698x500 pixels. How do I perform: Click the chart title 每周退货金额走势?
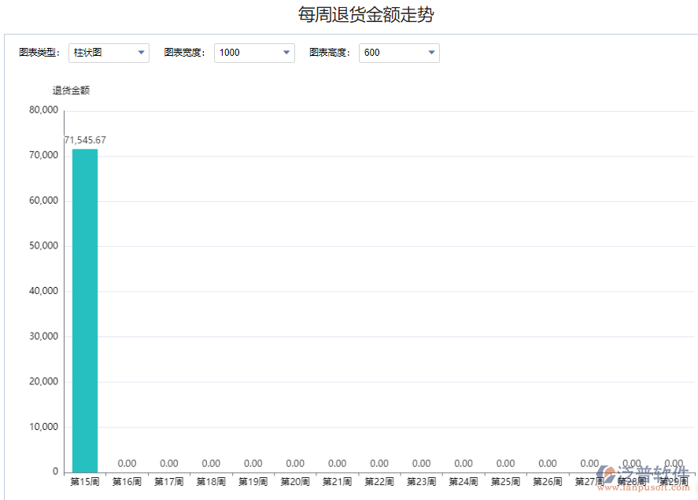point(365,14)
